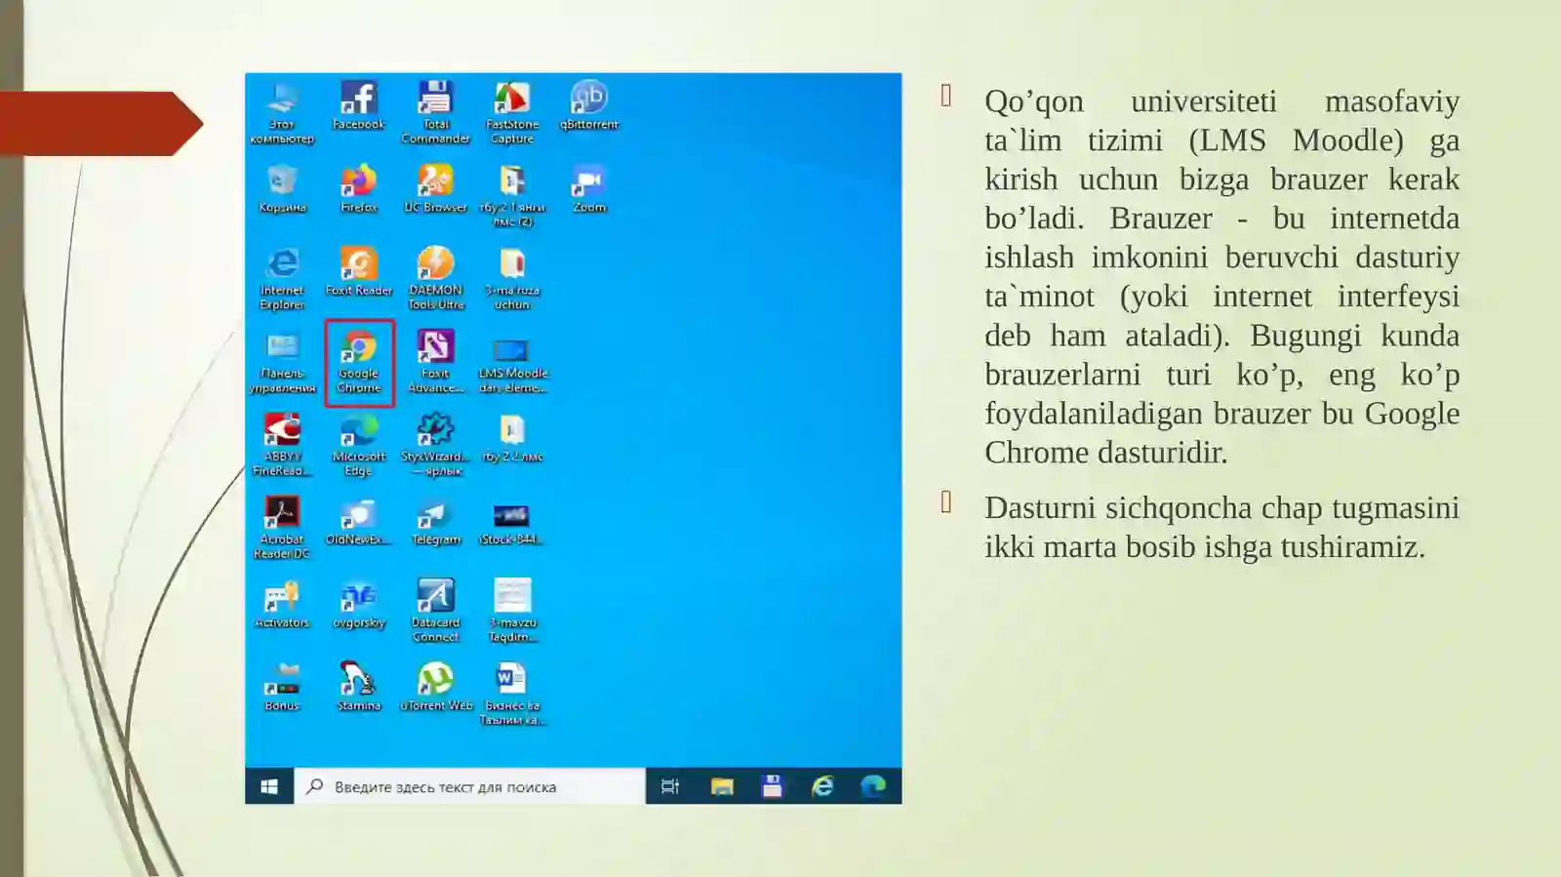Open the Activators shortcut
1561x877 pixels.
click(x=282, y=603)
